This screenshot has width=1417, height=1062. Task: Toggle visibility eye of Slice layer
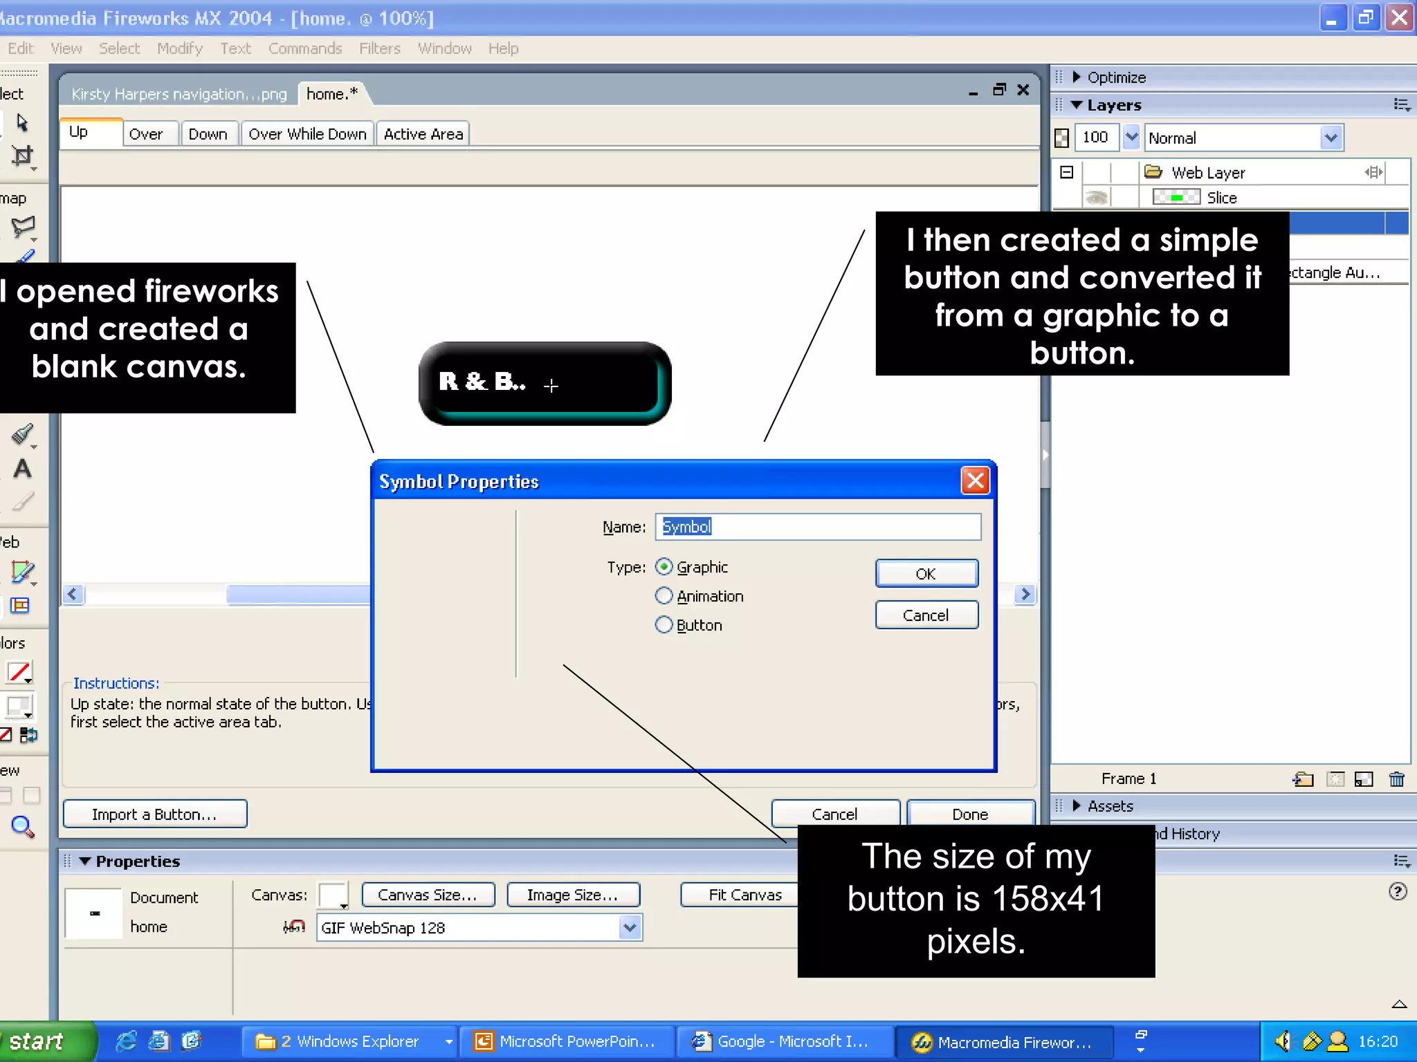(1095, 198)
